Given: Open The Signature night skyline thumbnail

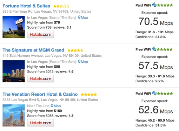Looking at the screenshot, I should (14, 71).
